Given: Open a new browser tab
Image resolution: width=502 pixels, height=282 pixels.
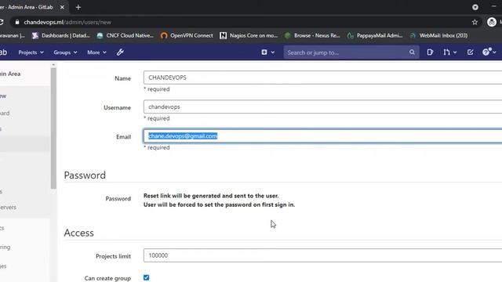Looking at the screenshot, I should point(78,7).
